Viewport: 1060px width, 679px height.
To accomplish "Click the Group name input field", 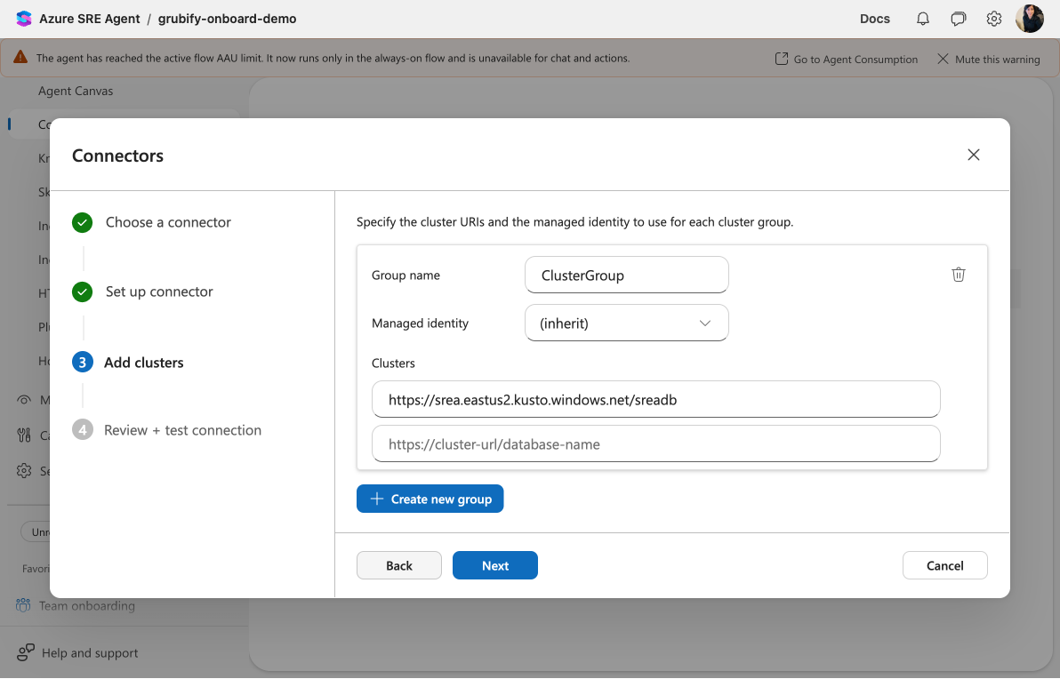I will 627,275.
